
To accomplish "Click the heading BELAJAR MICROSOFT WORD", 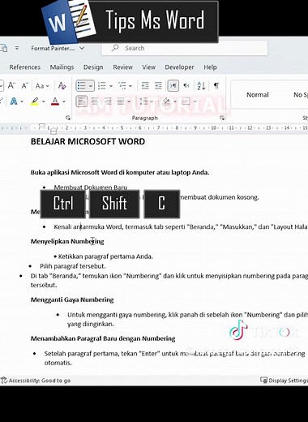I will 88,141.
